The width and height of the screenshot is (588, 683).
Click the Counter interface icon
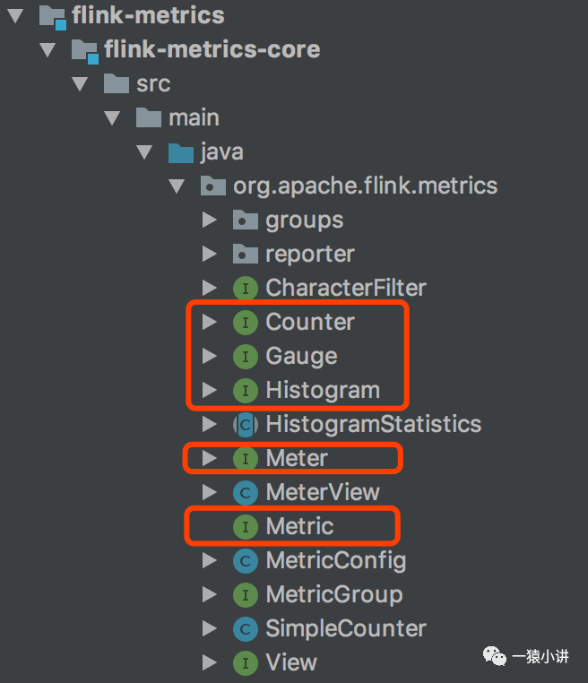[x=245, y=322]
